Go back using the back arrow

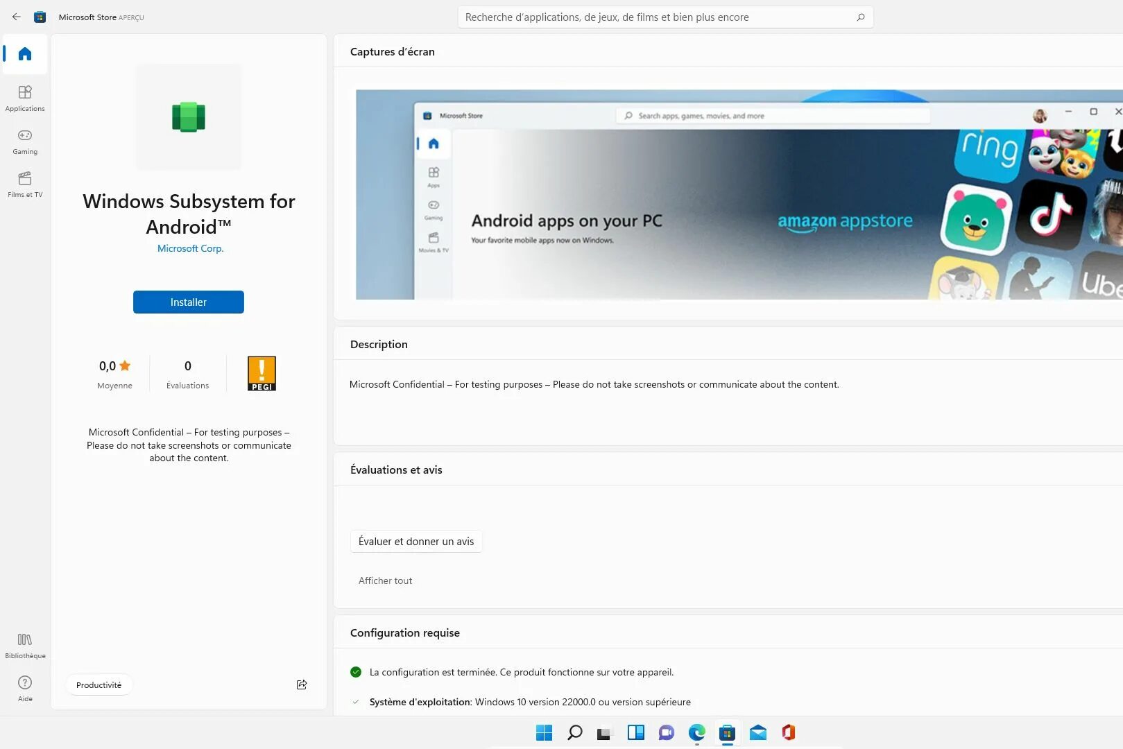16,17
